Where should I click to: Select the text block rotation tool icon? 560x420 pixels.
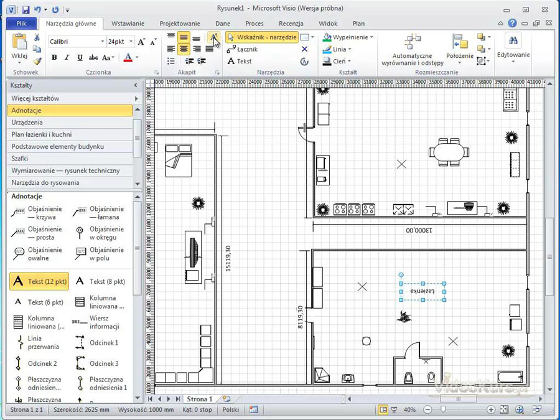304,61
